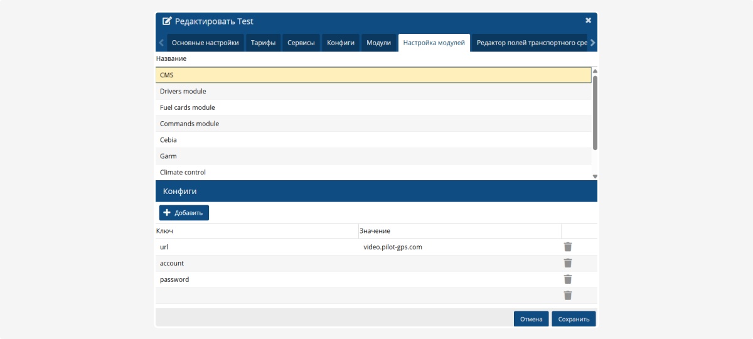Go to the Модули tab
Screen dimensions: 753x339
pos(378,43)
